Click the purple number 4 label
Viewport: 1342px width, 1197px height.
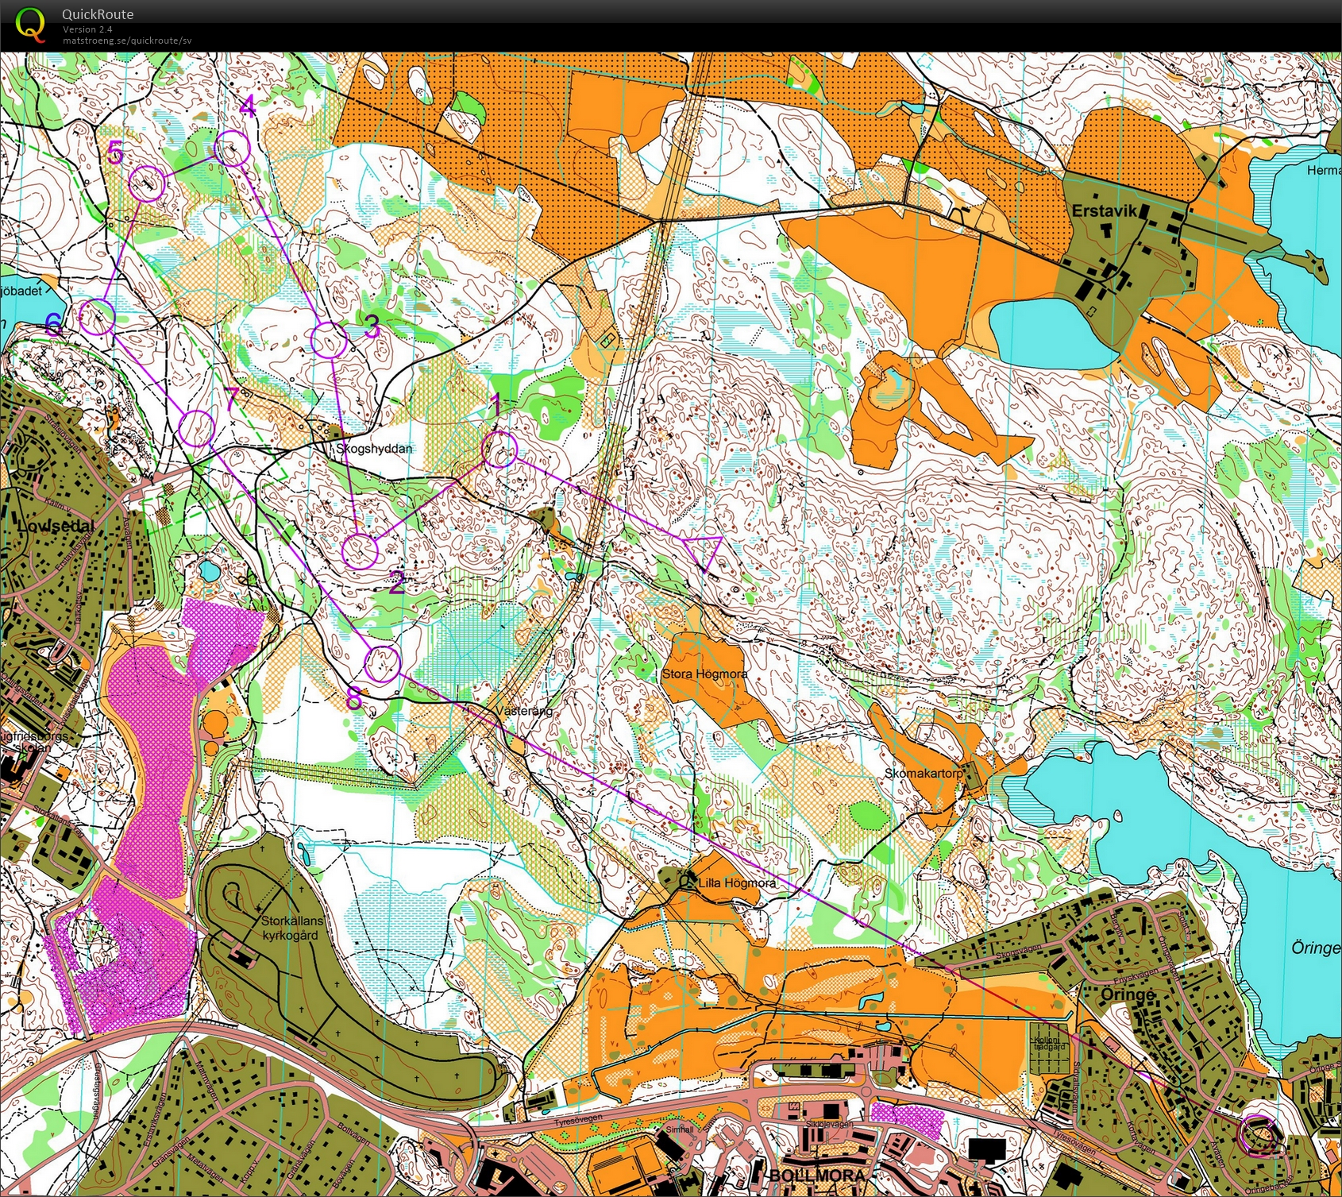247,106
